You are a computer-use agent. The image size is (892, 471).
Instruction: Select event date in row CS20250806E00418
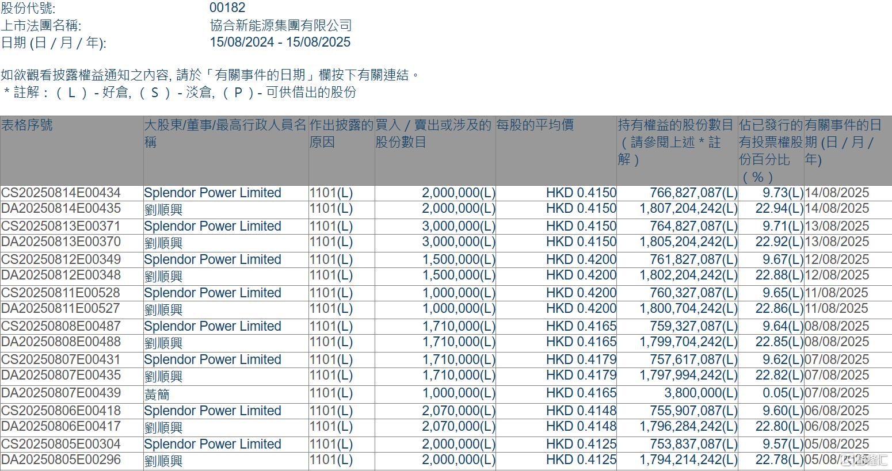[x=837, y=411]
